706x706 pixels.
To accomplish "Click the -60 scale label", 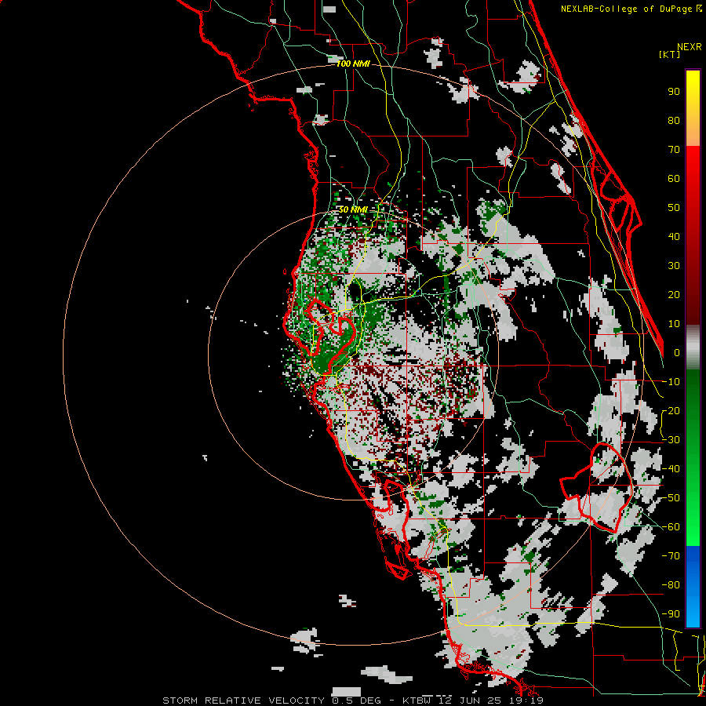I will coord(671,527).
